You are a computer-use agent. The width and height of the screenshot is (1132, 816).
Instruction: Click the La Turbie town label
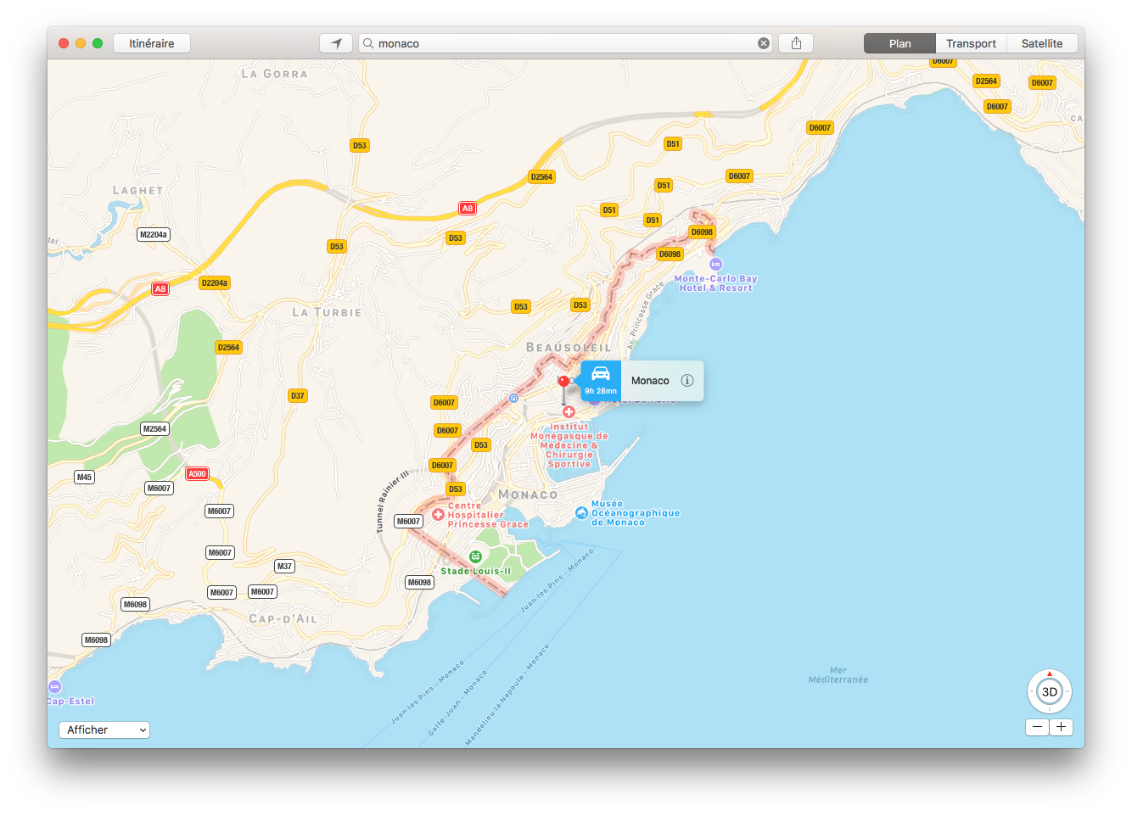coord(327,312)
